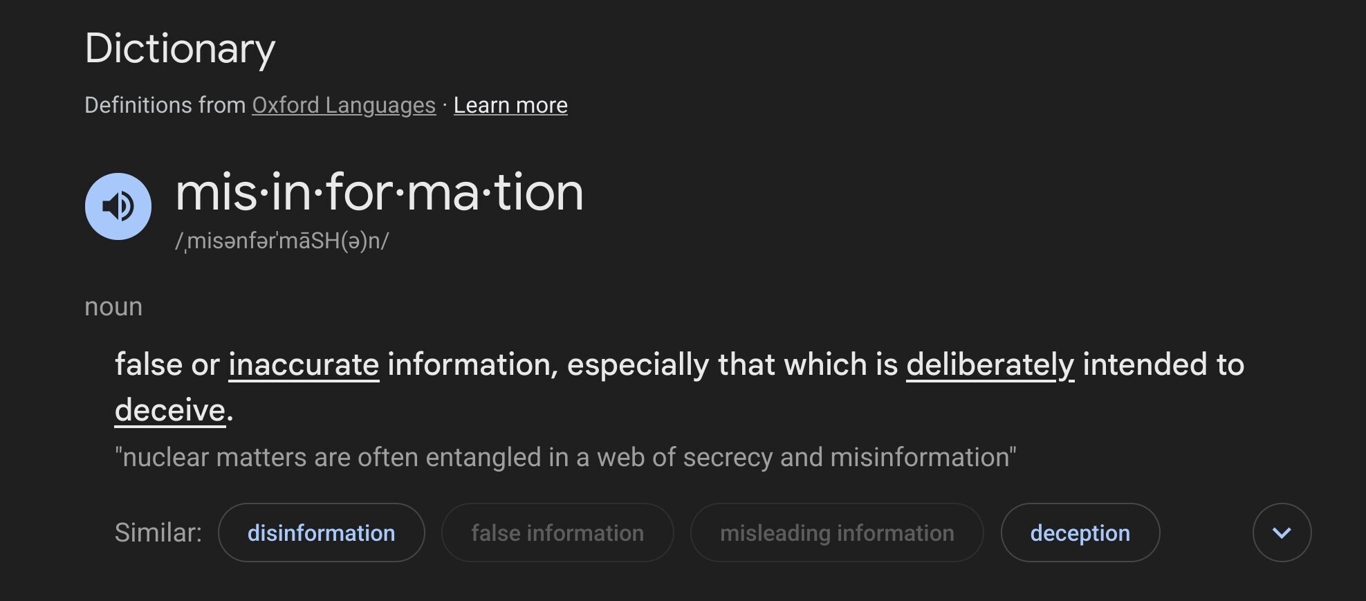Follow the underlined word deliberately
Image resolution: width=1366 pixels, height=601 pixels.
click(990, 364)
